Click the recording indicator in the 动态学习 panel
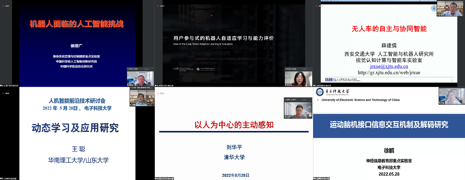The height and width of the screenshot is (180, 465). pos(6,93)
